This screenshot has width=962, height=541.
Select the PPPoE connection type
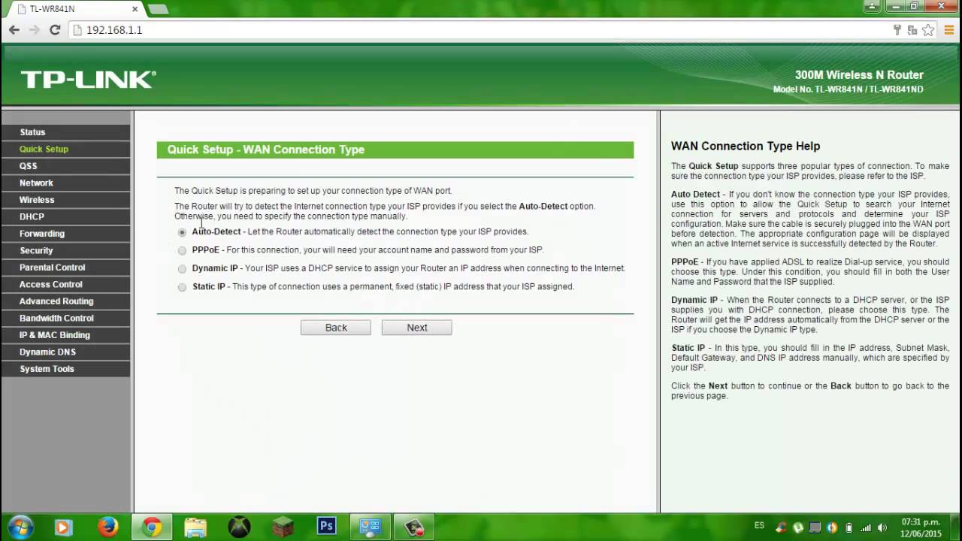click(182, 251)
